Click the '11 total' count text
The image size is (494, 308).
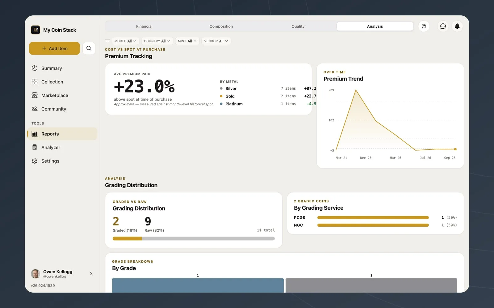point(266,230)
